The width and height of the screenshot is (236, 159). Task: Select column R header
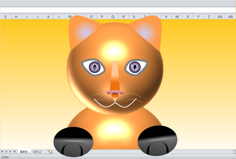coord(123,17)
